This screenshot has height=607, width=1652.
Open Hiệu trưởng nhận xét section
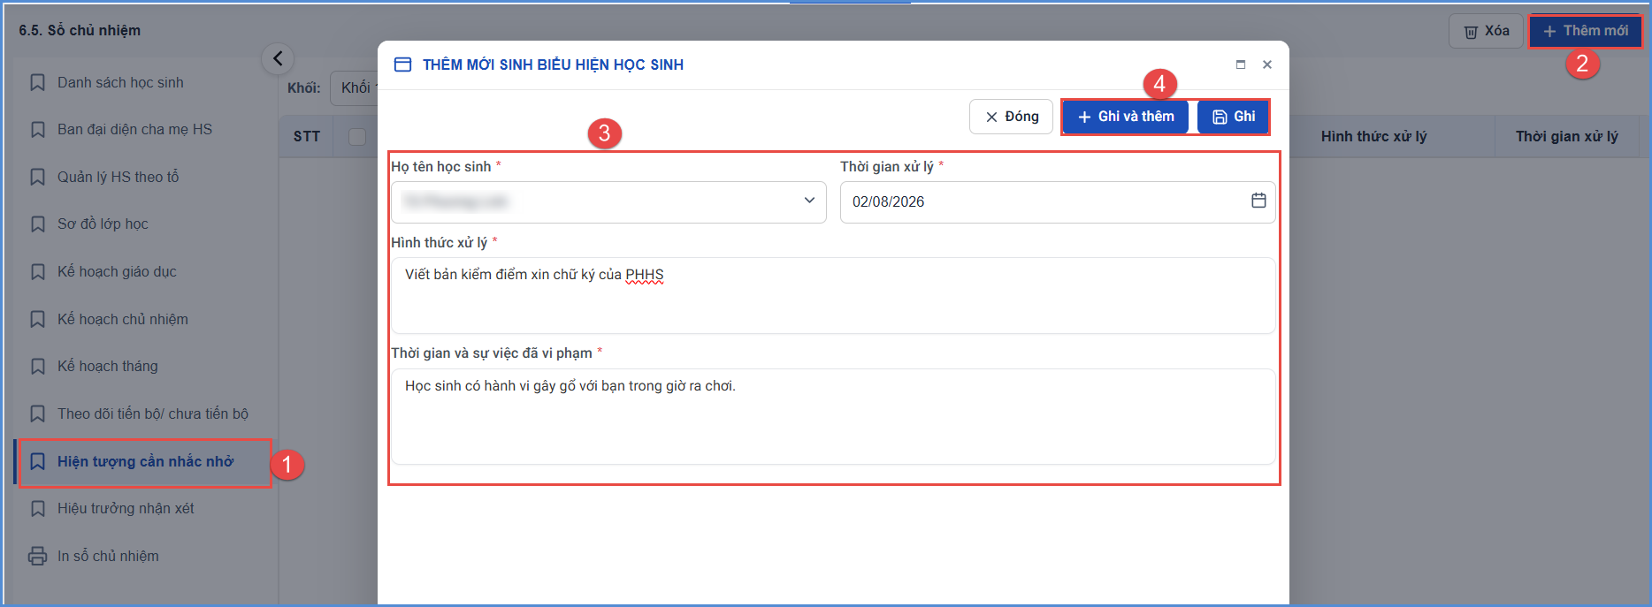coord(126,509)
